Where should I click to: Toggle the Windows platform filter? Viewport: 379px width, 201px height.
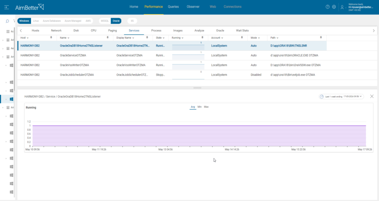click(x=24, y=21)
